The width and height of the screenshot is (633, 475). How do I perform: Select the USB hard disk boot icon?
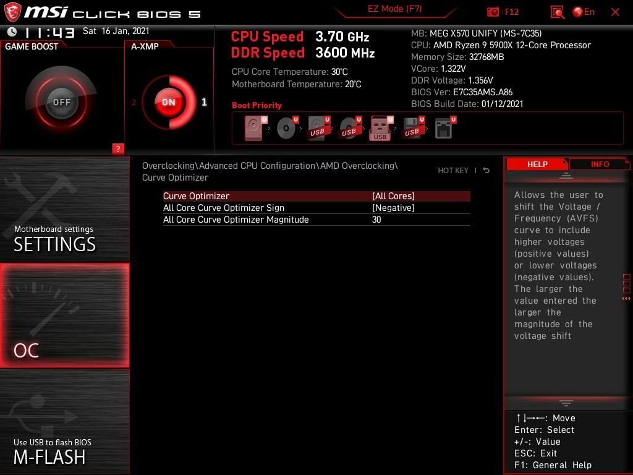[319, 128]
